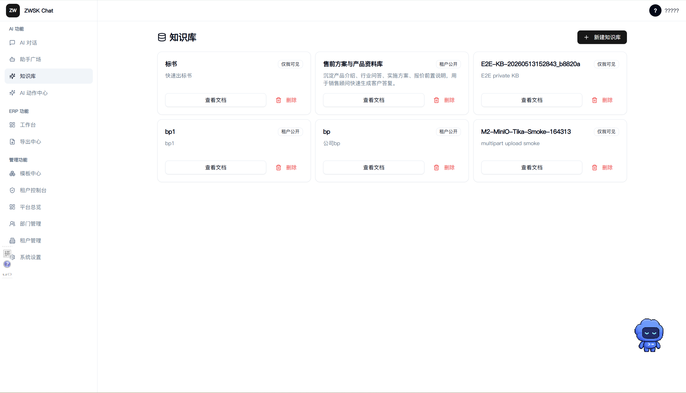Go to 工作台 page

pos(49,125)
